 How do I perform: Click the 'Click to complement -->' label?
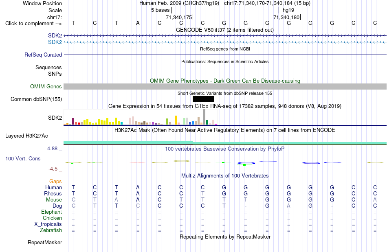[x=33, y=24]
